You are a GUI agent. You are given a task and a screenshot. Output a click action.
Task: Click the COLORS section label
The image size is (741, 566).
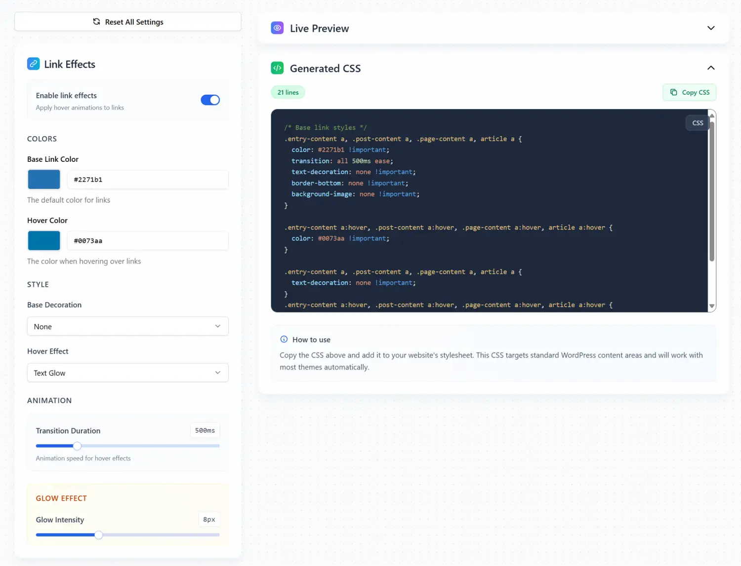coord(42,139)
